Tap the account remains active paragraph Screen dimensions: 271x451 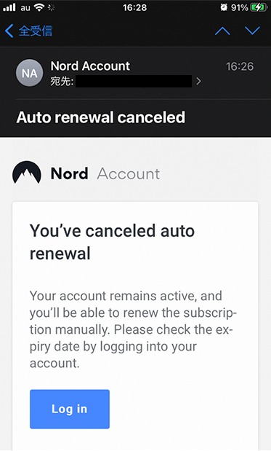click(133, 329)
